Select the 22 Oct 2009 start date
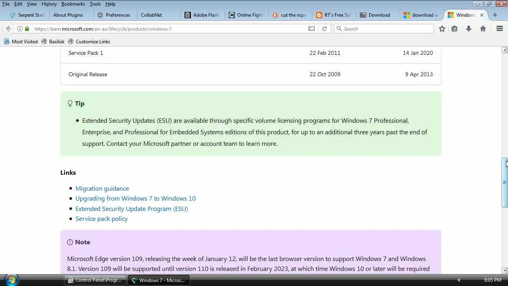This screenshot has height=286, width=508. point(325,74)
